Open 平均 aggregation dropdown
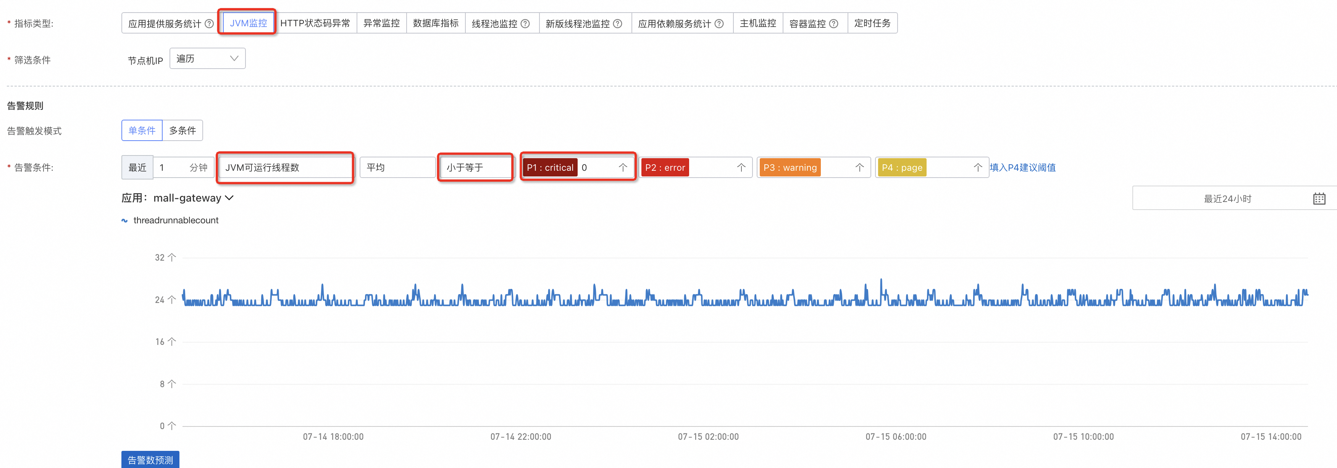This screenshot has width=1337, height=468. coord(397,167)
